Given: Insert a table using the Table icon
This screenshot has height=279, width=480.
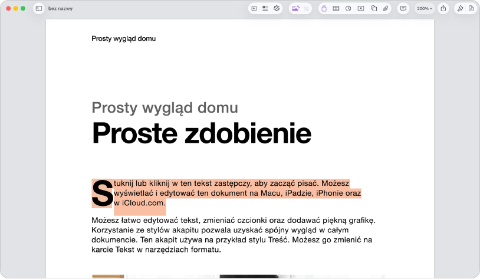Looking at the screenshot, I should [x=336, y=9].
